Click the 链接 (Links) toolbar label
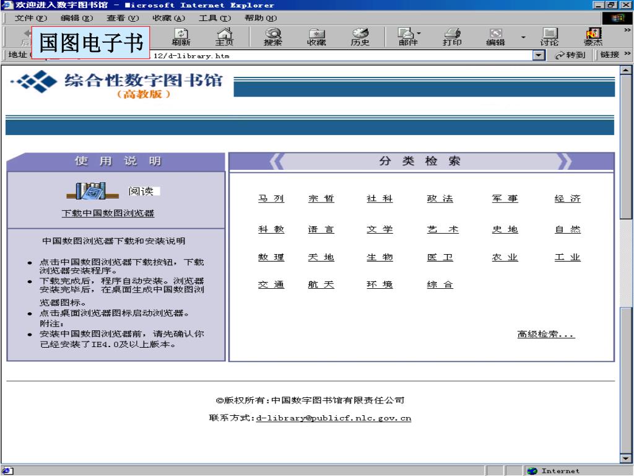634x476 pixels. click(x=610, y=55)
